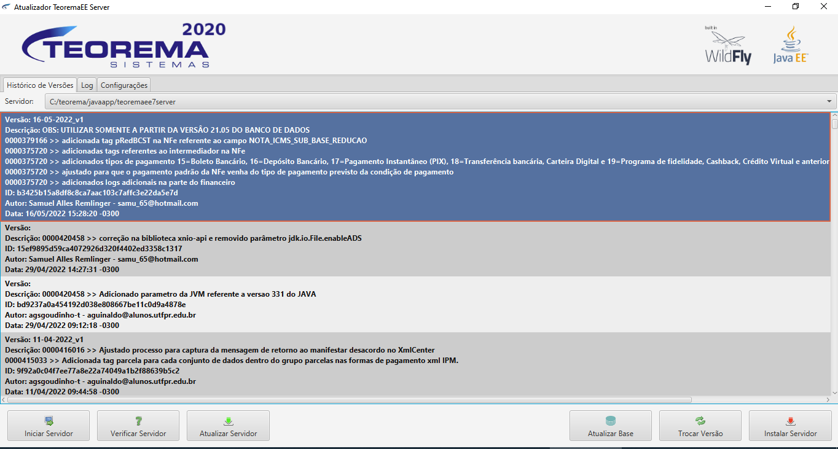Click the red download icon on Instalar Servidor
Image resolution: width=838 pixels, height=449 pixels.
[x=790, y=421]
